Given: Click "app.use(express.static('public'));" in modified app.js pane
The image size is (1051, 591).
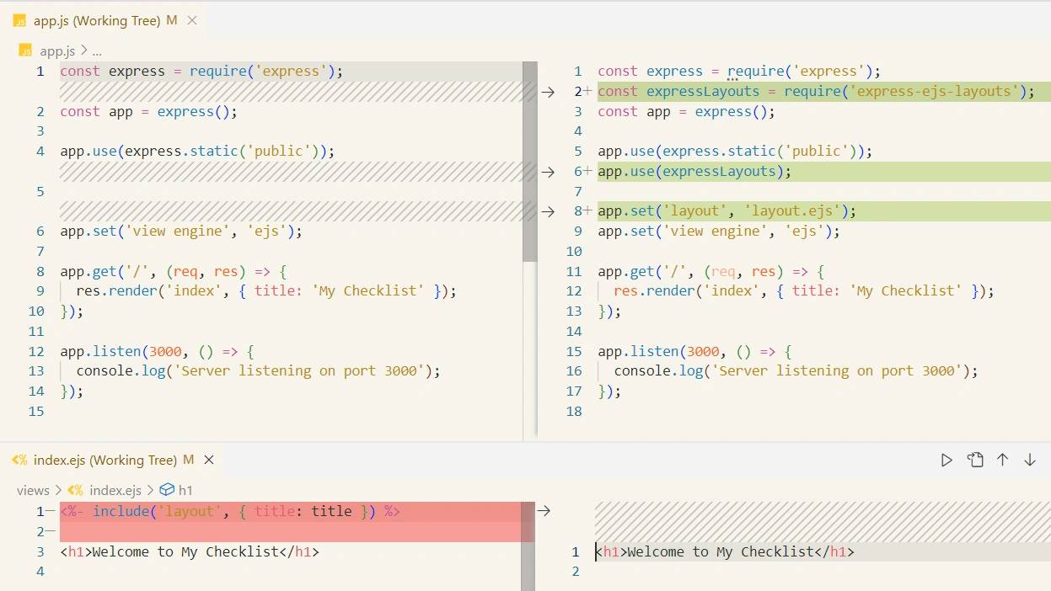Looking at the screenshot, I should coord(735,152).
